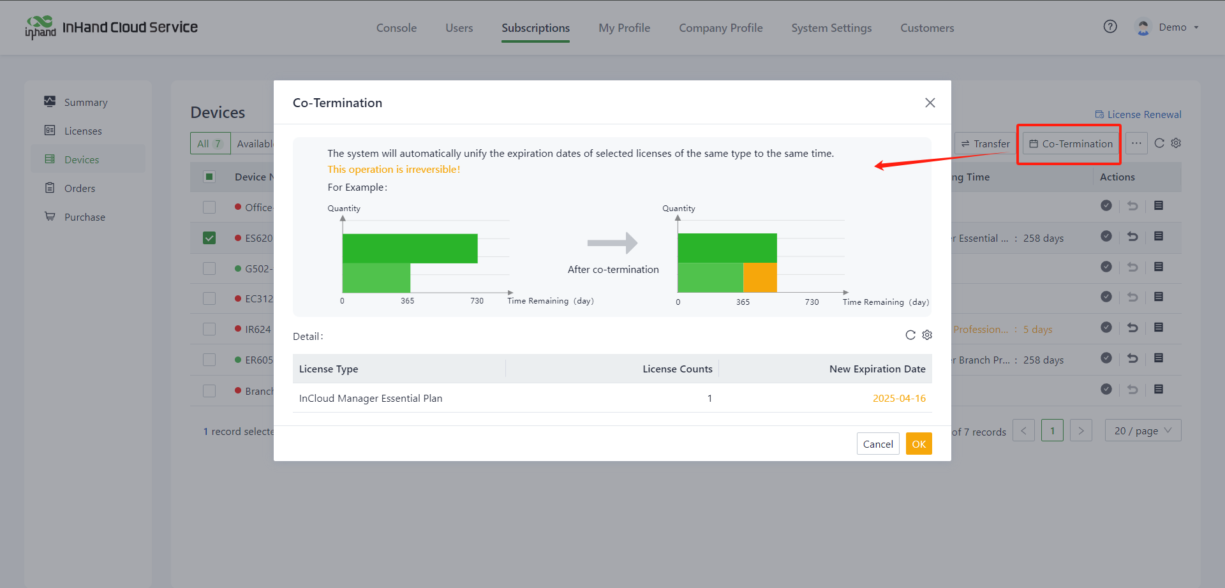Refresh the Detail table in dialog
The width and height of the screenshot is (1225, 588).
[x=910, y=335]
